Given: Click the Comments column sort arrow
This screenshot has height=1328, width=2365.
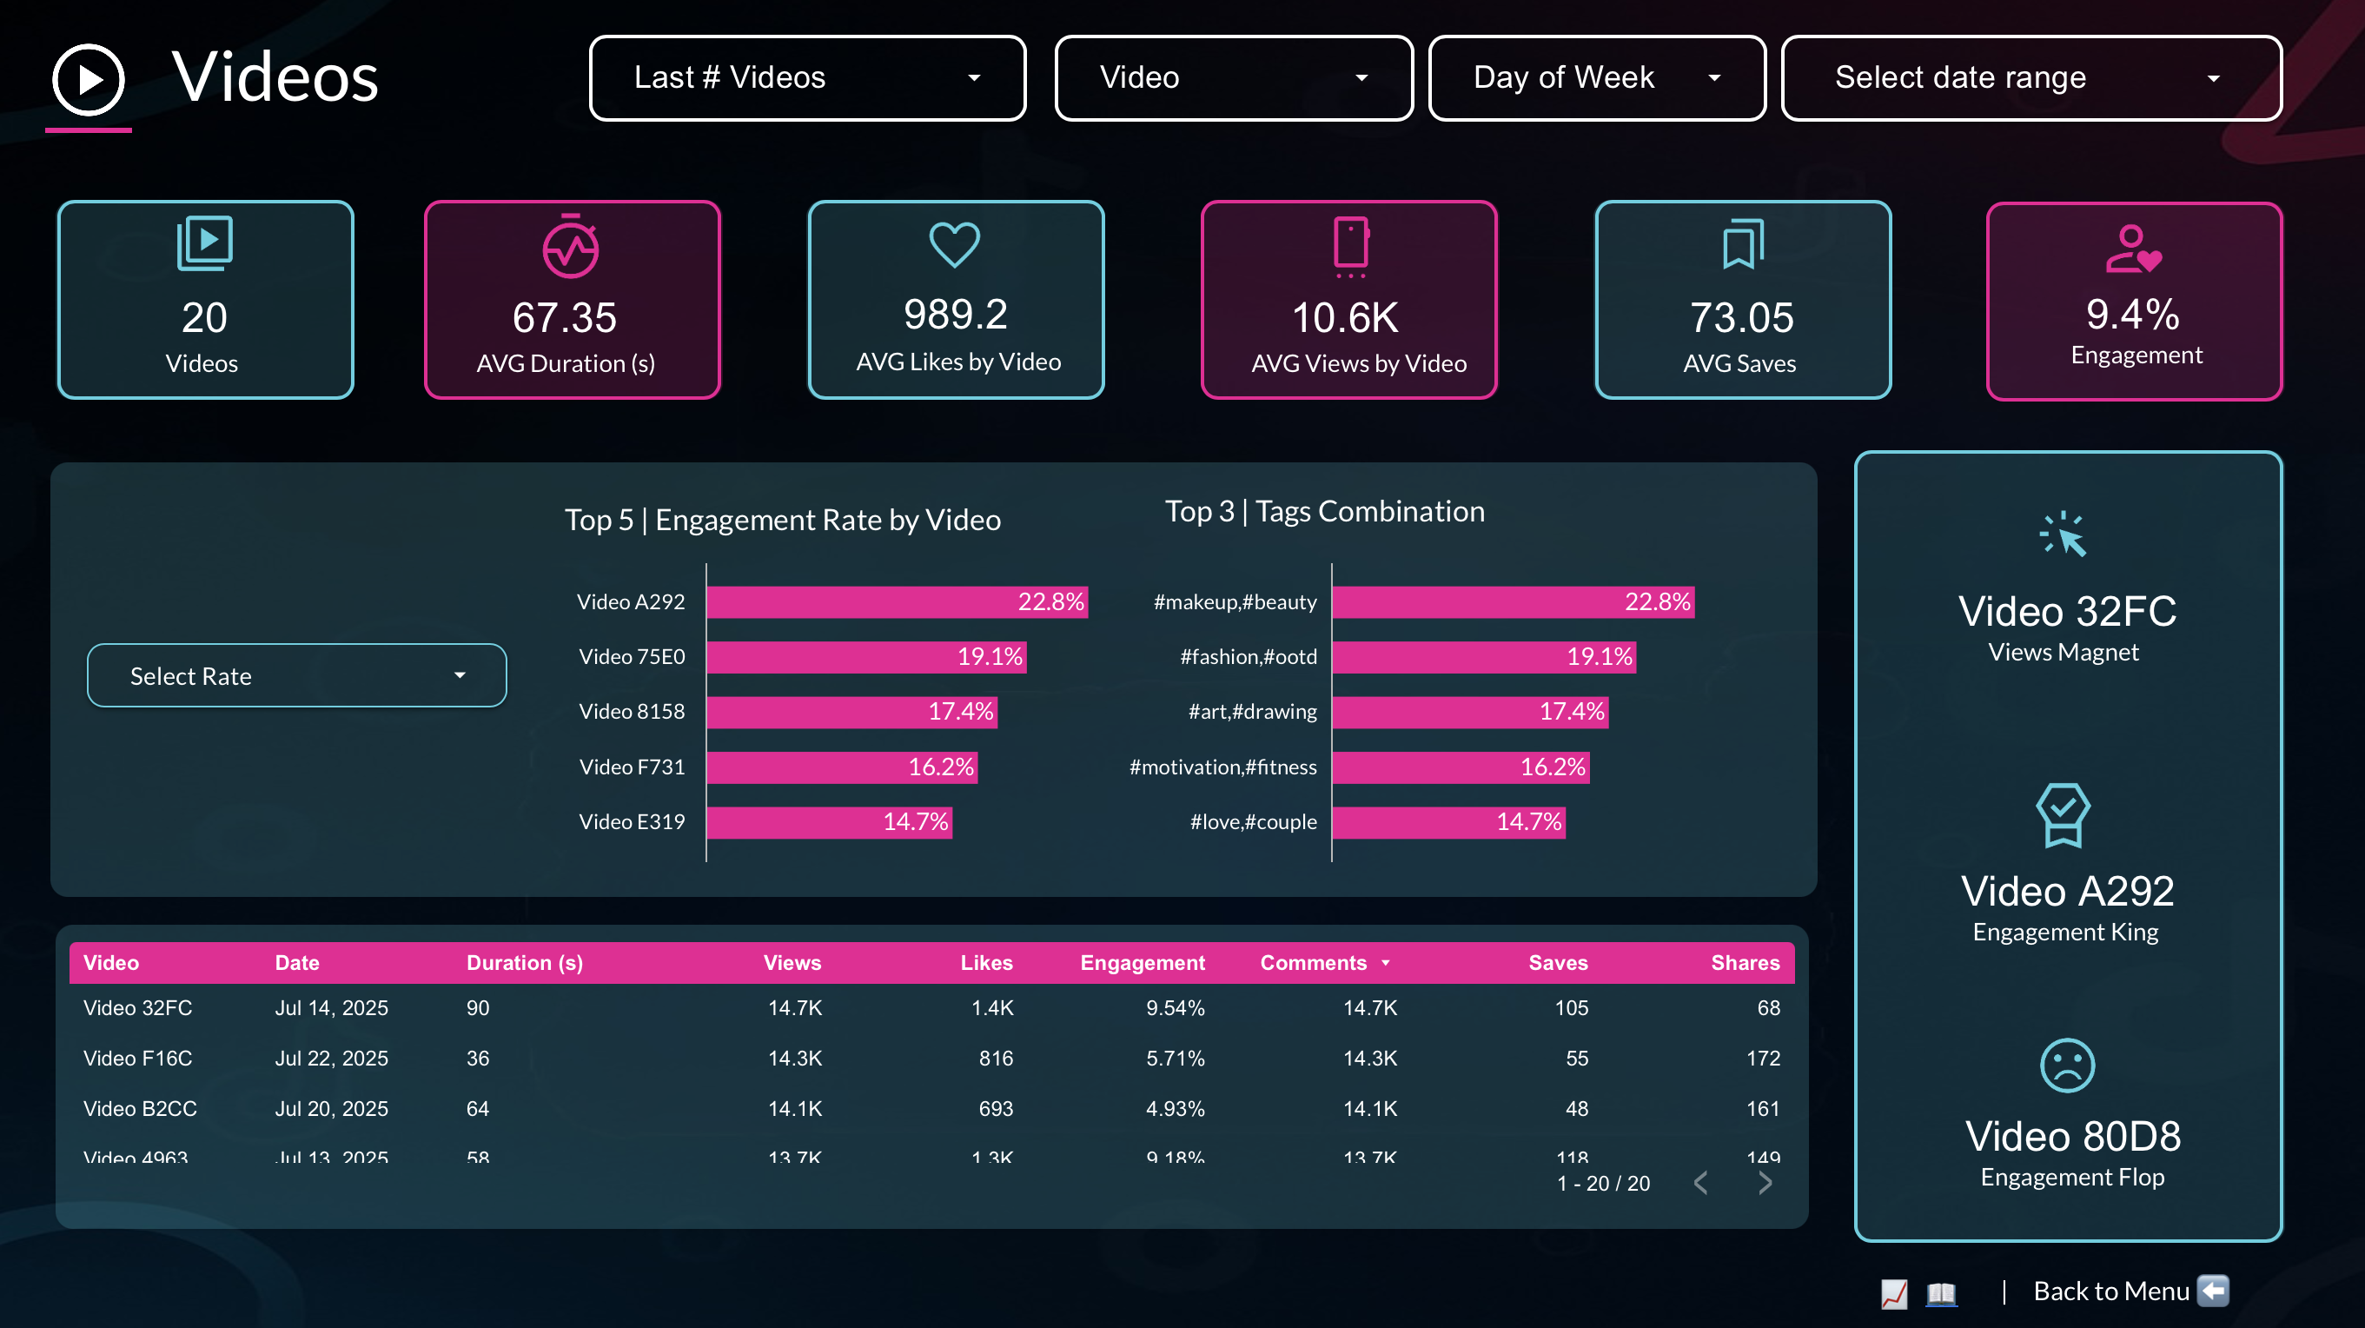Looking at the screenshot, I should [x=1386, y=962].
